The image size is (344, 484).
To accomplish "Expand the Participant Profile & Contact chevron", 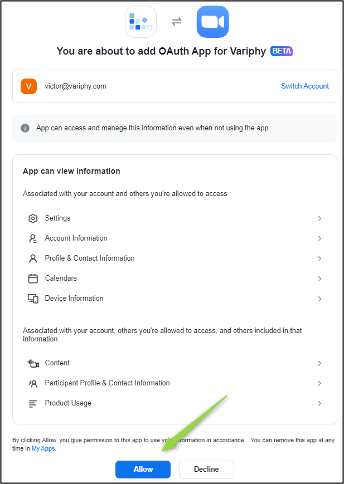I will pos(319,383).
